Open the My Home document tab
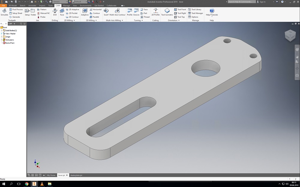The image size is (300, 187). (51, 175)
